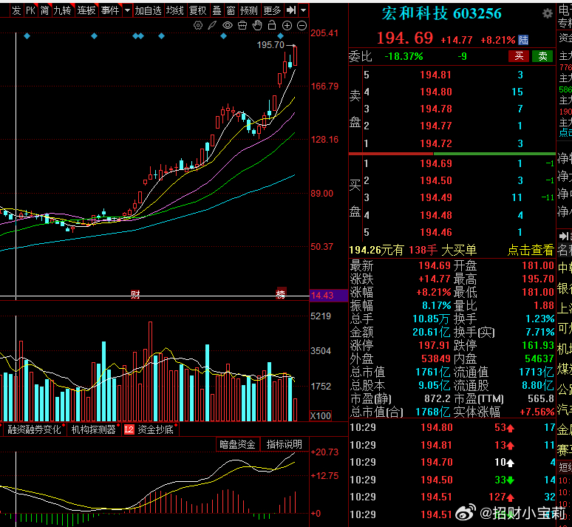Image resolution: width=572 pixels, height=527 pixels.
Task: Toggle the eye visibility icon on chart
Action: point(228,26)
